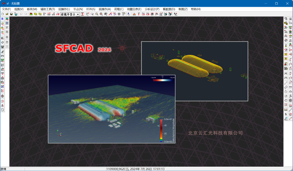293x171 pixels.
Task: Click the red I-beam section icon
Action: coord(82,14)
